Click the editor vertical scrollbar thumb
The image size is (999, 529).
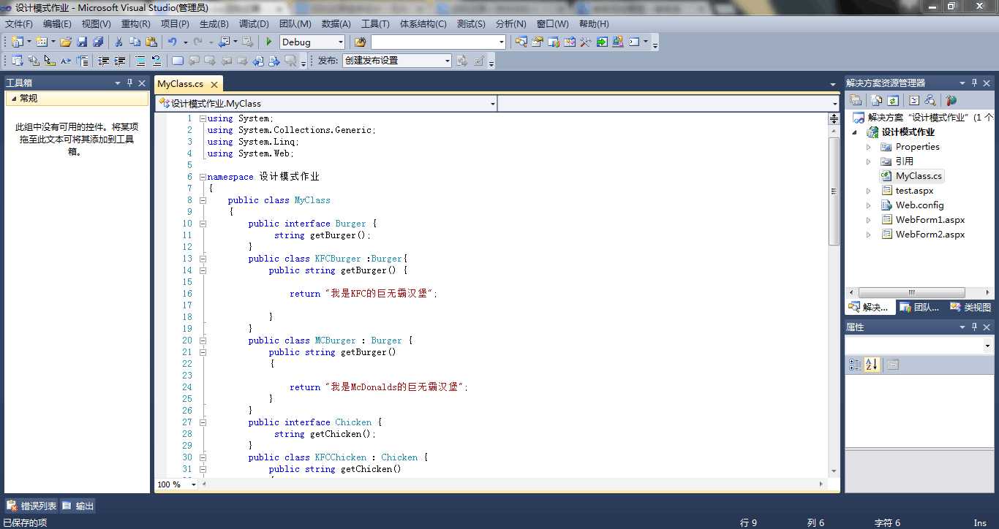(x=834, y=191)
